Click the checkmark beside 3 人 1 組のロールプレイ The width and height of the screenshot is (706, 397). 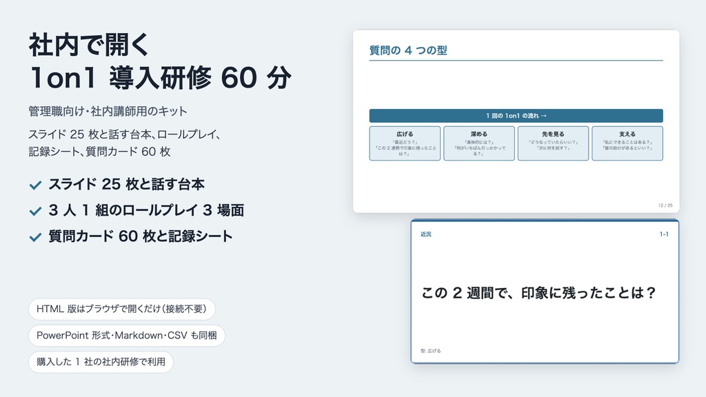coord(35,211)
